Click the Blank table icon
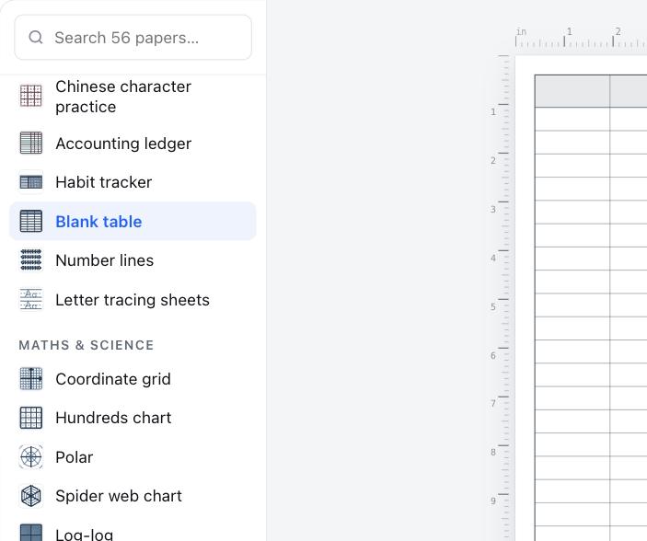The height and width of the screenshot is (541, 647). point(31,221)
